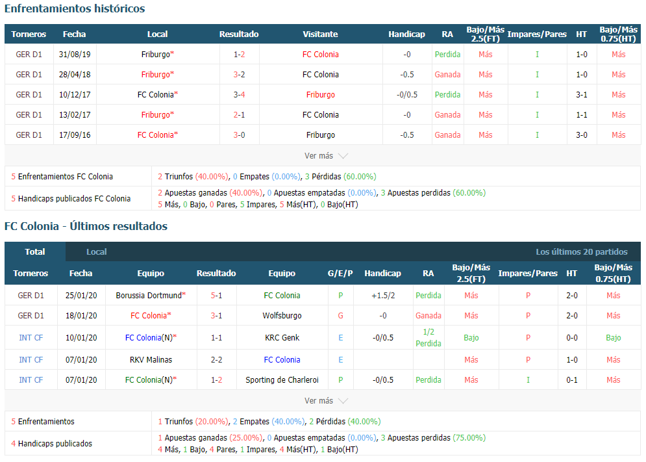The image size is (646, 462).
Task: Select the date 10/01/20
Action: (81, 338)
